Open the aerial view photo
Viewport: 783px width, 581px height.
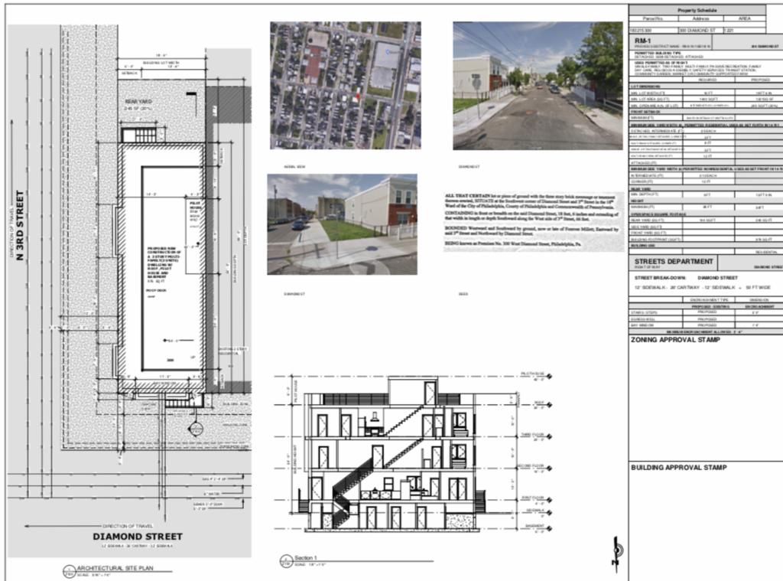[345, 84]
